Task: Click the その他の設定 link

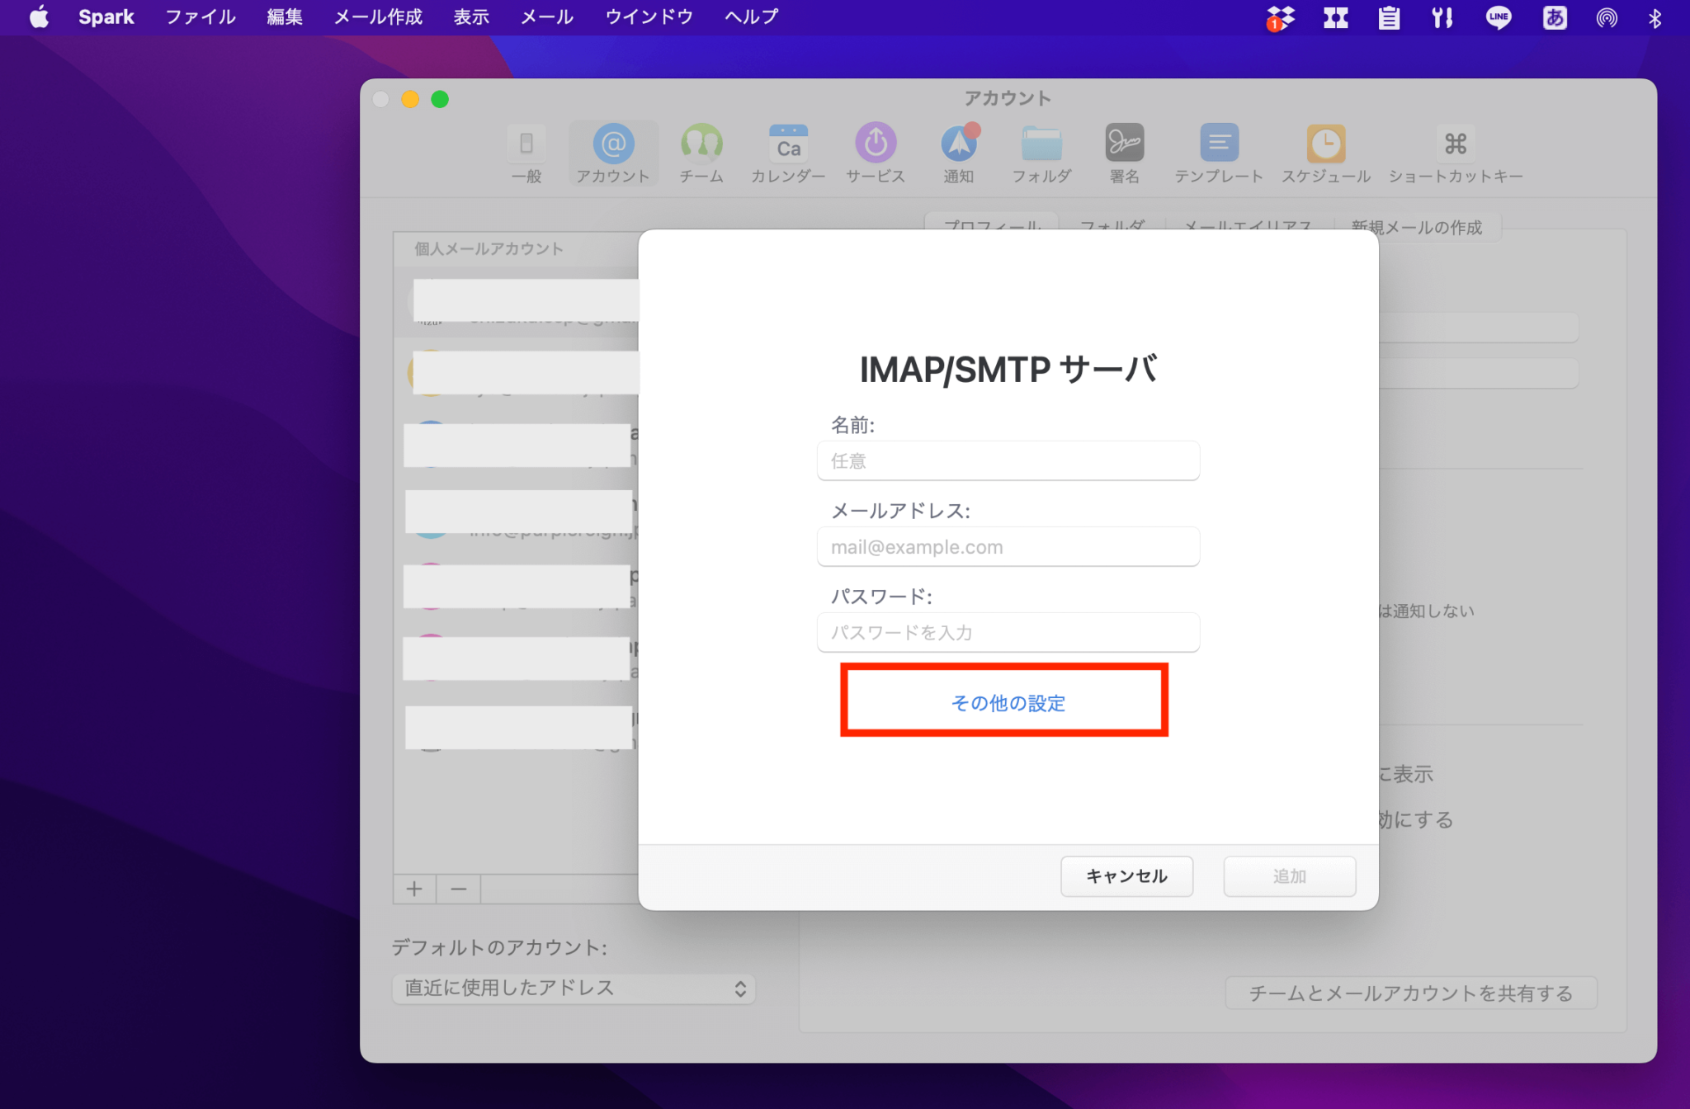Action: pyautogui.click(x=1008, y=702)
